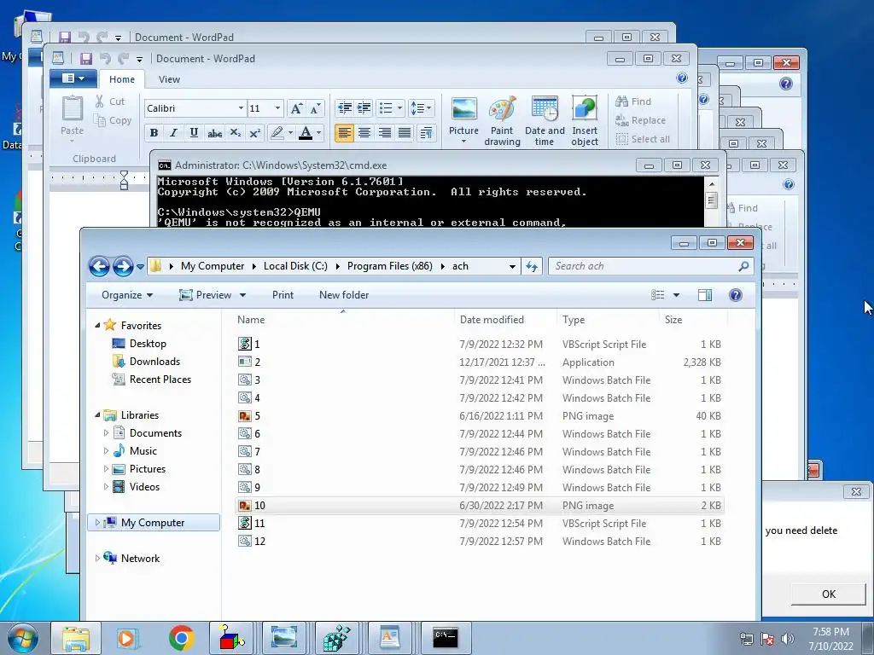The image size is (874, 655).
Task: Open Organize menu in Explorer
Action: (x=127, y=295)
